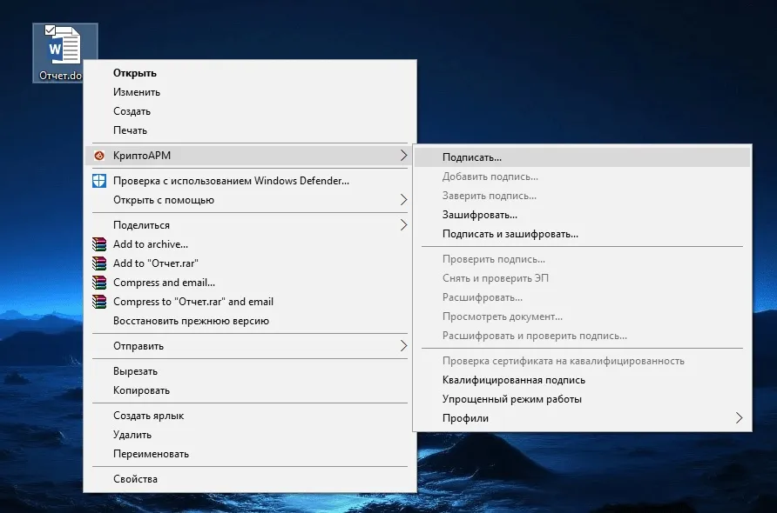
Task: Click the Windows Defender shield icon
Action: 101,183
